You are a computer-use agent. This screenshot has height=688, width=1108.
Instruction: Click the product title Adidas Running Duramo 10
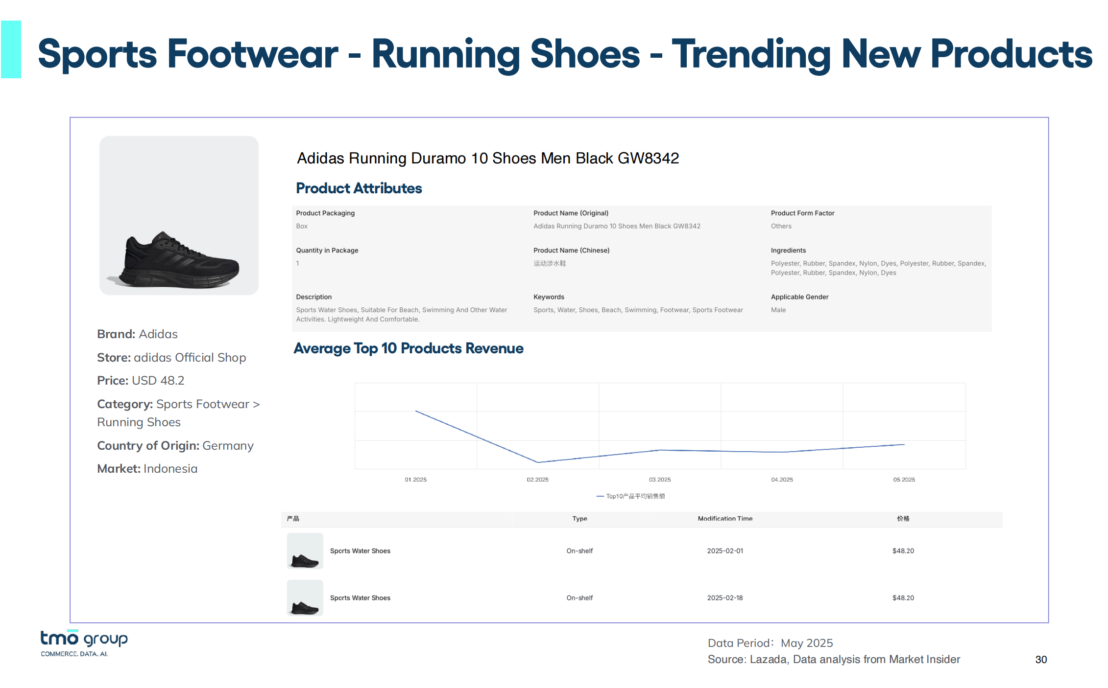487,159
